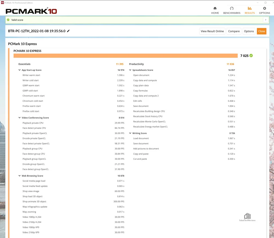Collapse the App Start-up Score section

(x=19, y=70)
